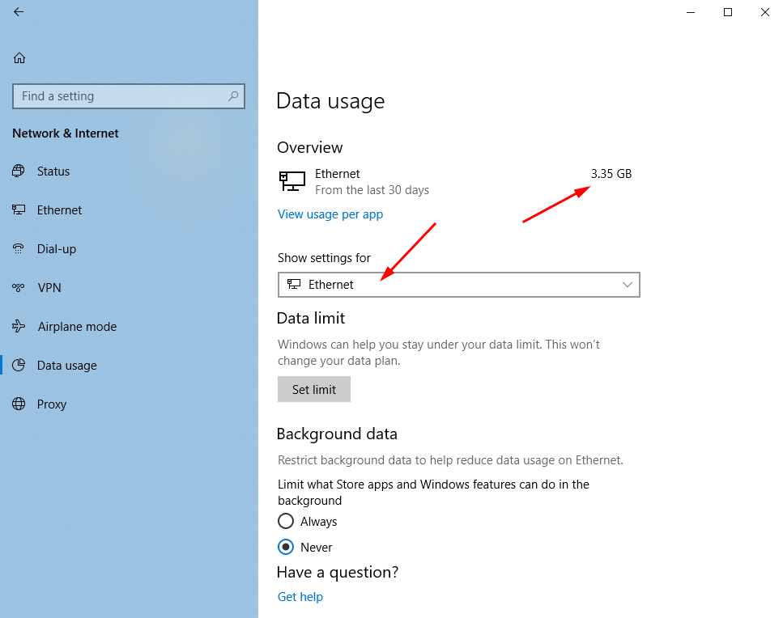
Task: Click the Airplane mode icon
Action: point(19,326)
